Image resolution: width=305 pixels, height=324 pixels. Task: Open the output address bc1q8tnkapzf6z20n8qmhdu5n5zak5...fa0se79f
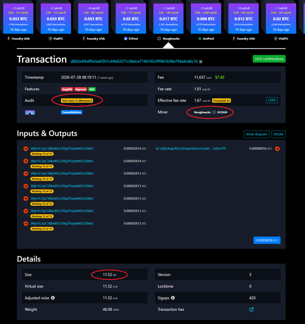coord(191,149)
